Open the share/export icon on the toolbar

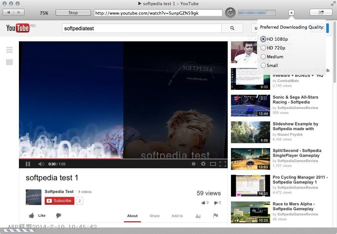click(x=320, y=12)
